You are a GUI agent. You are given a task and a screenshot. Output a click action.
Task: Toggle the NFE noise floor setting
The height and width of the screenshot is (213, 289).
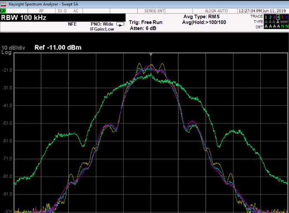pyautogui.click(x=72, y=24)
